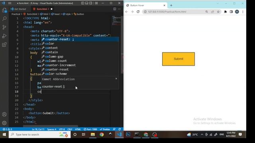This screenshot has width=255, height=143.
Task: Click the Prettier status bar item
Action: click(x=105, y=129)
